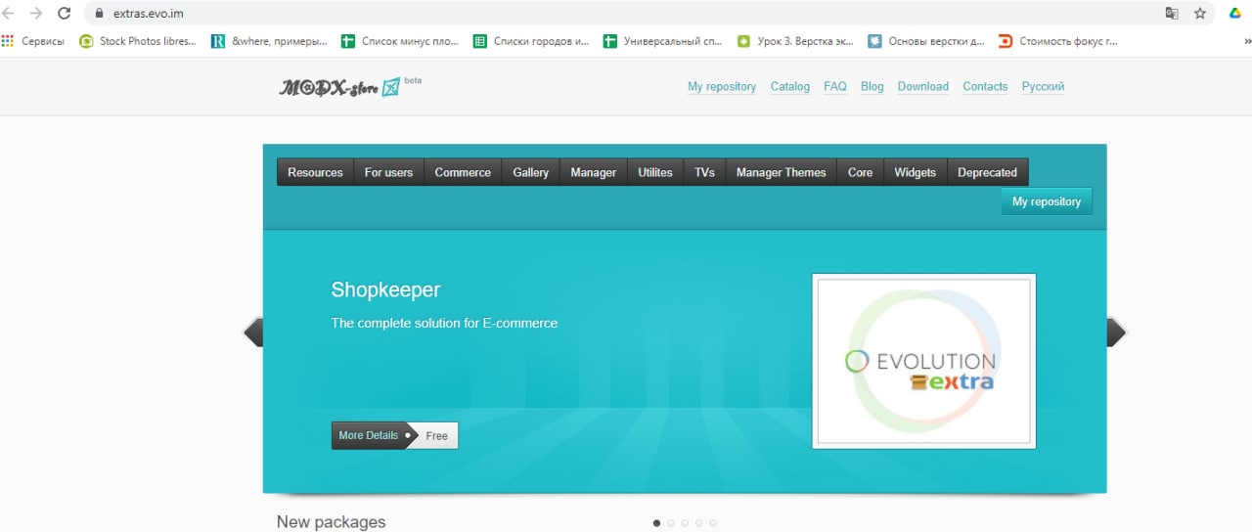This screenshot has width=1252, height=532.
Task: Click the padlock icon in the address bar
Action: 99,14
